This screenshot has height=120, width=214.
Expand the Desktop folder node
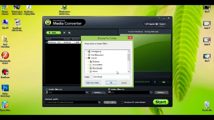[88, 61]
